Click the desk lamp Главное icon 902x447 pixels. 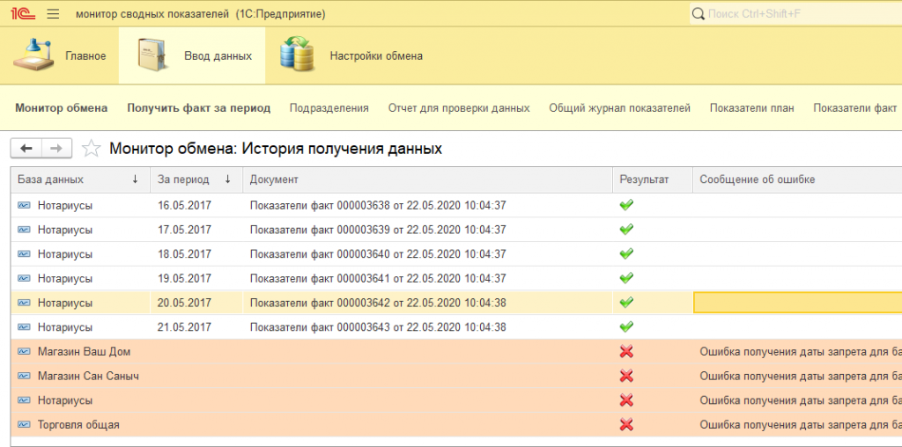pyautogui.click(x=34, y=55)
